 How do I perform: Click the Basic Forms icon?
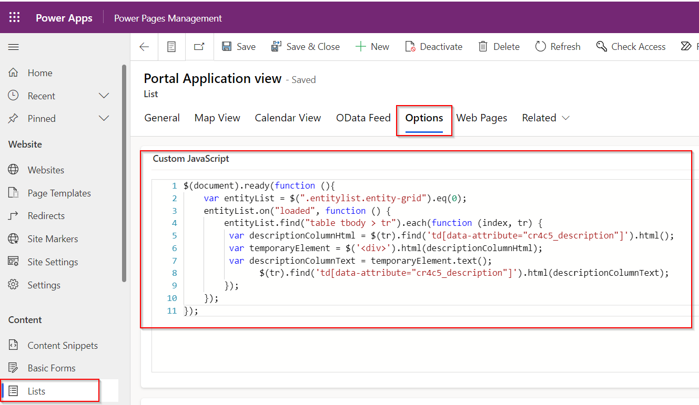(x=14, y=368)
